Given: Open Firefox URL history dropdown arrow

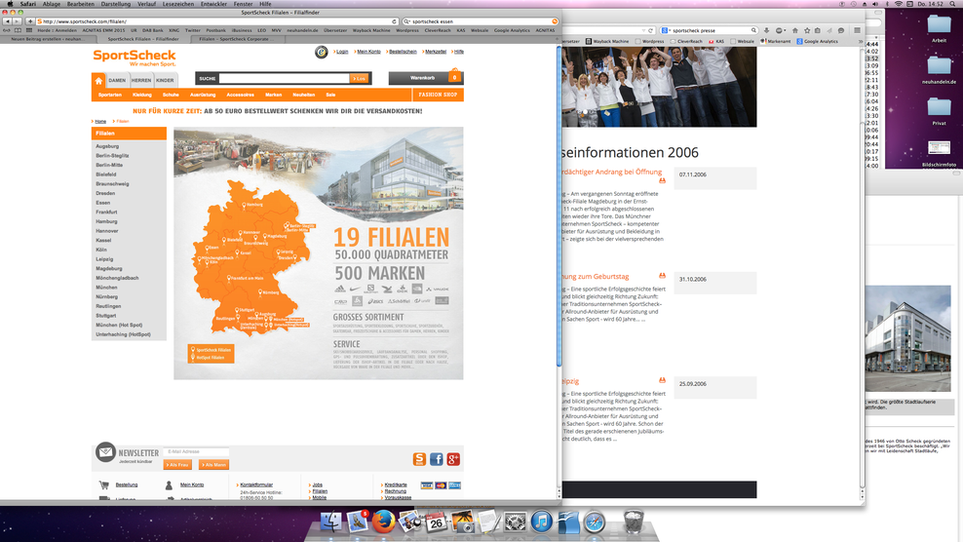Looking at the screenshot, I should [x=643, y=30].
